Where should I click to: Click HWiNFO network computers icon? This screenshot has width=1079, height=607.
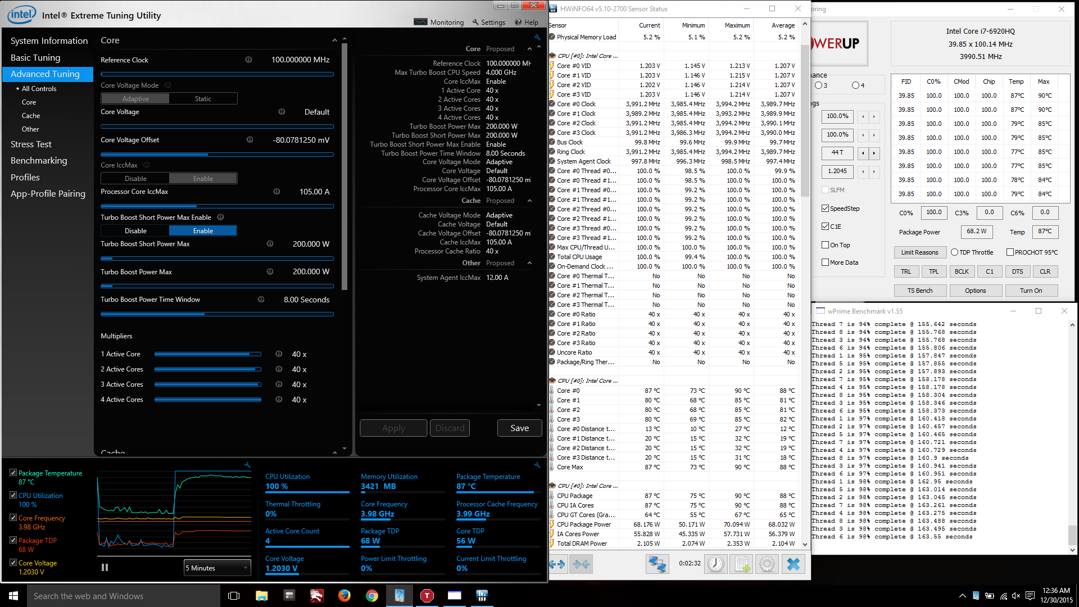click(656, 564)
